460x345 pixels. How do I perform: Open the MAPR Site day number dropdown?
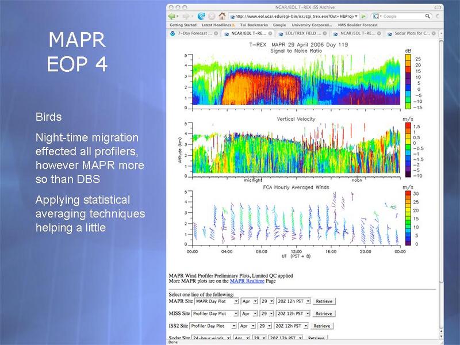(x=266, y=301)
